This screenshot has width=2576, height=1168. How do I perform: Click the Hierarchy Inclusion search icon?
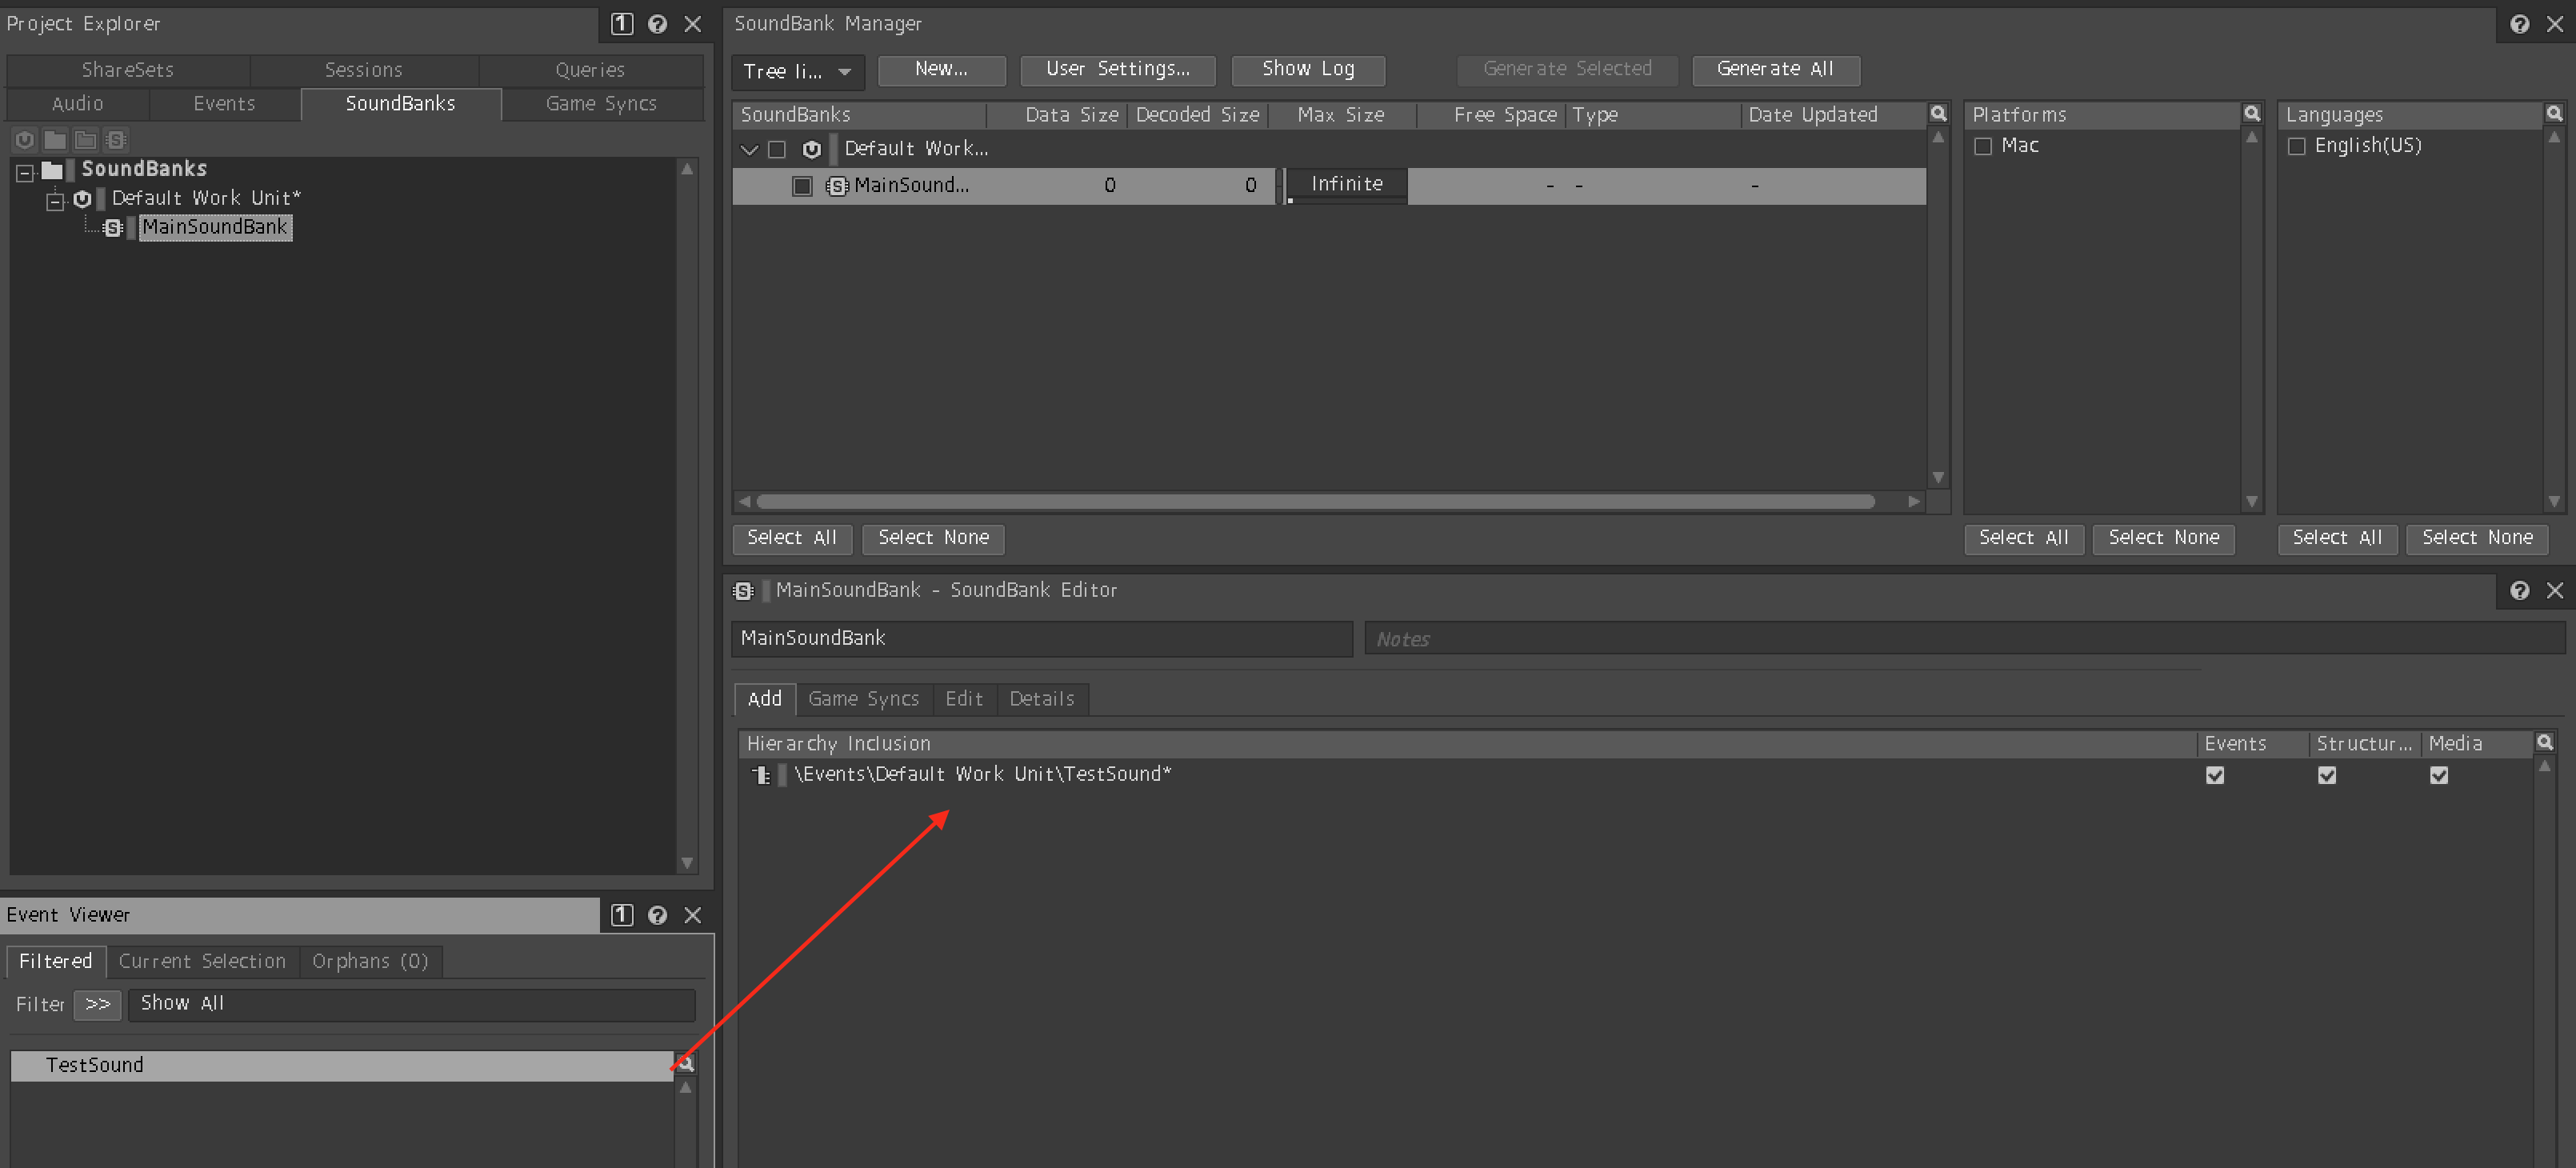pos(2544,743)
